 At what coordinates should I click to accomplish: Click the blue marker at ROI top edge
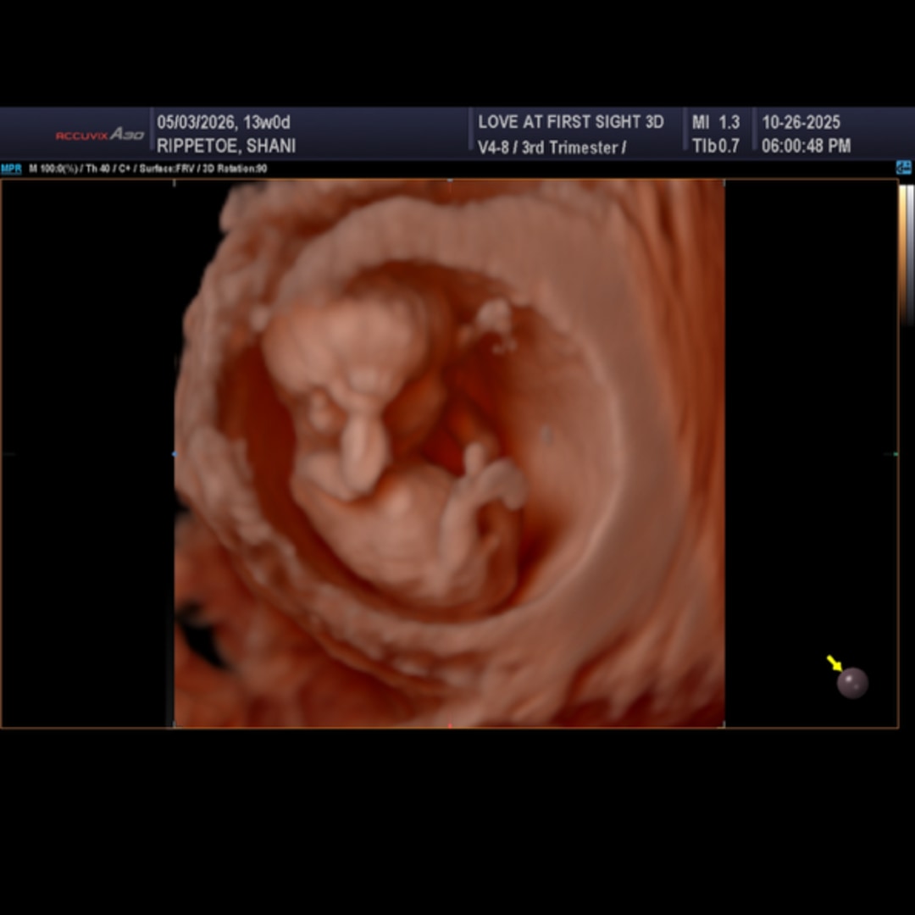point(449,180)
